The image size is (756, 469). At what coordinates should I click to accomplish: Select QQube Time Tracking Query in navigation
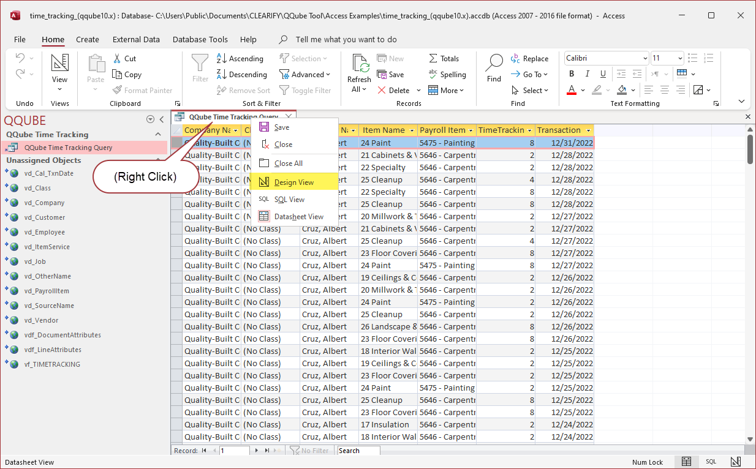pos(85,148)
